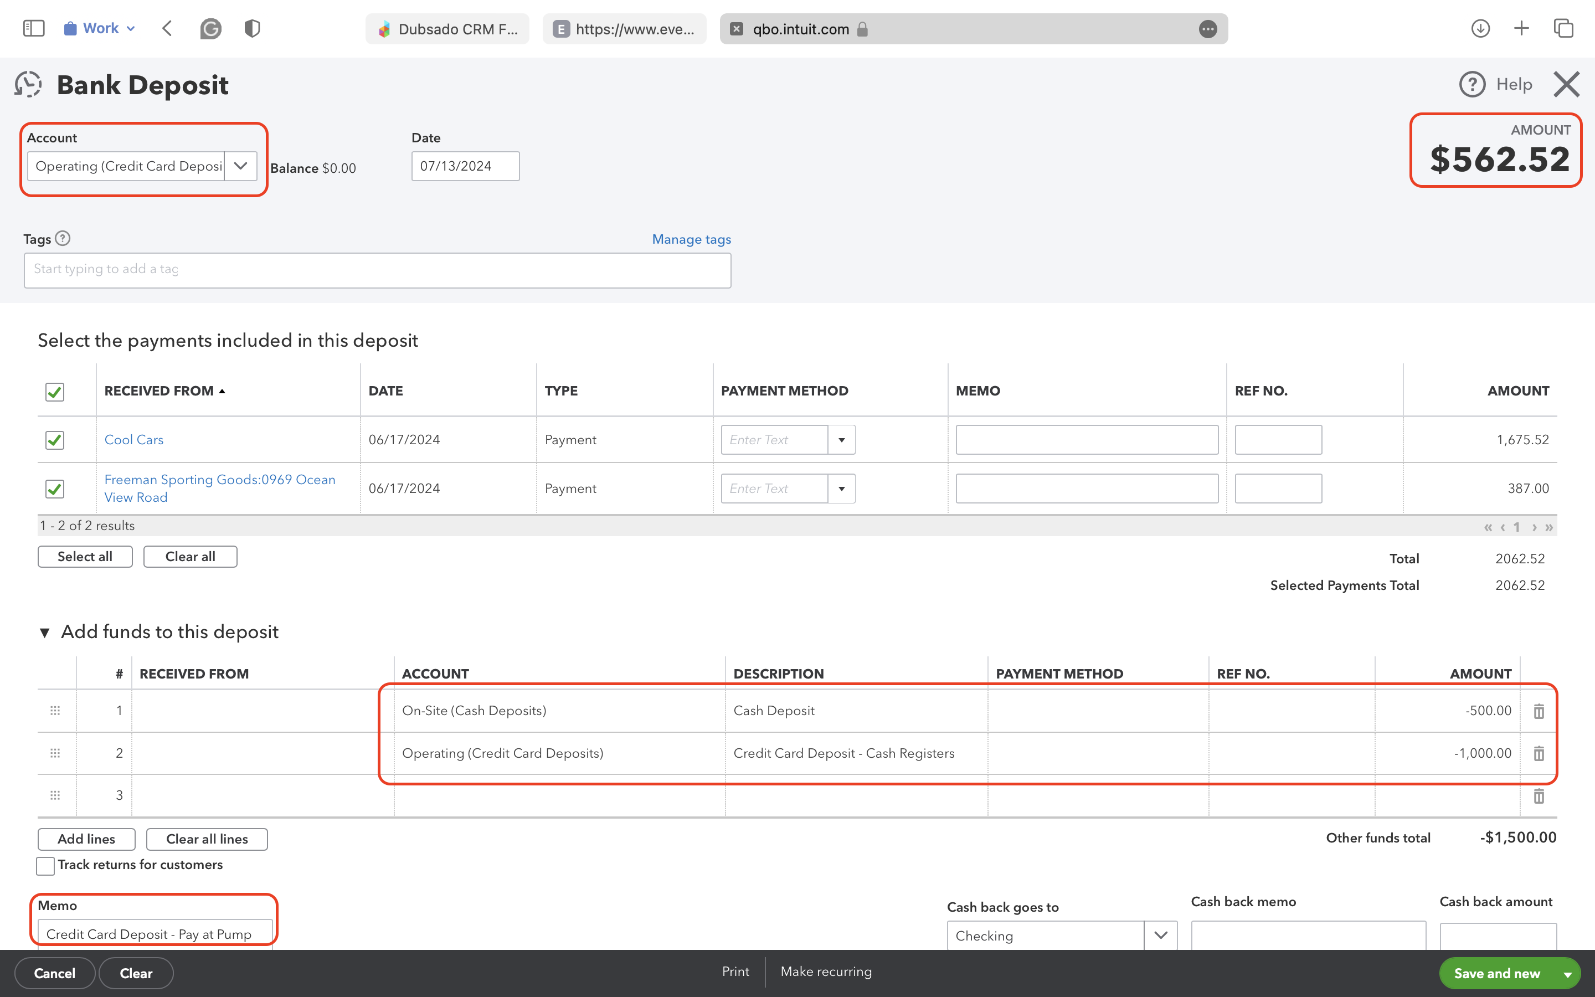The image size is (1595, 997).
Task: Uncheck the Cool Cars payment checkbox
Action: tap(54, 440)
